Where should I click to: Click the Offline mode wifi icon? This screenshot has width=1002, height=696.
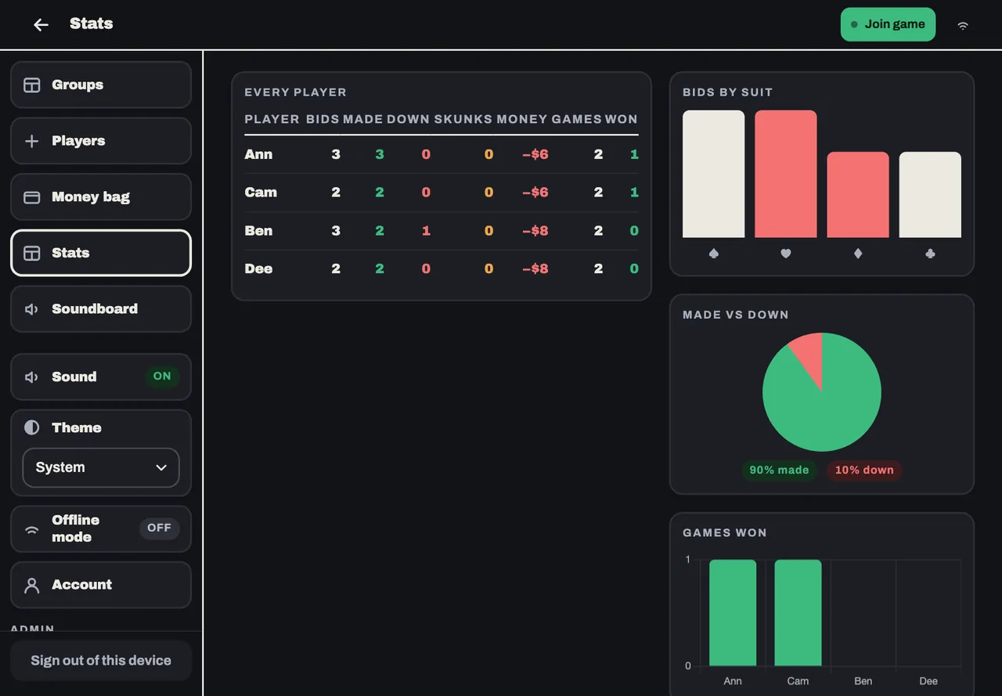(32, 529)
